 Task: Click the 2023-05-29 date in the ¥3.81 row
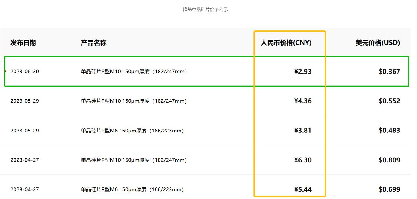point(24,131)
